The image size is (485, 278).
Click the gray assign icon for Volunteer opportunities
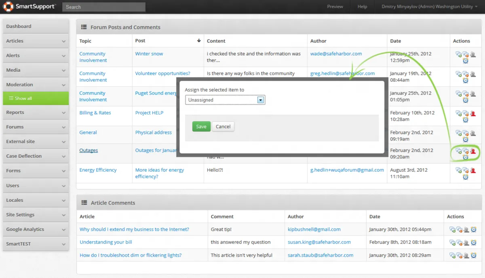(473, 74)
